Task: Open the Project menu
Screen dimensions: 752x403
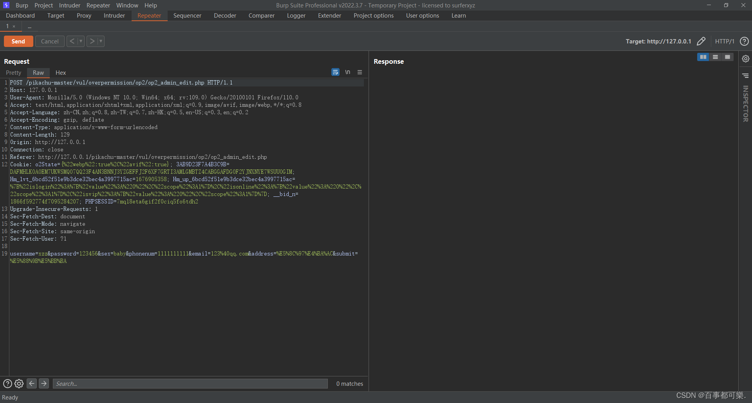Action: [x=43, y=5]
